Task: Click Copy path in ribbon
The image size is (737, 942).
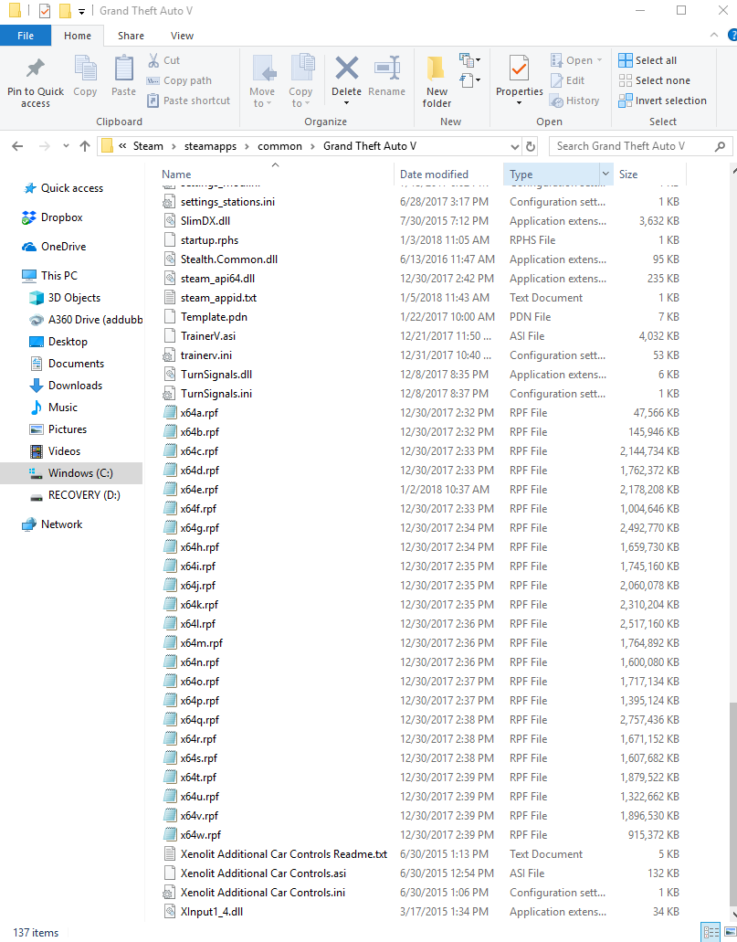Action: [179, 80]
